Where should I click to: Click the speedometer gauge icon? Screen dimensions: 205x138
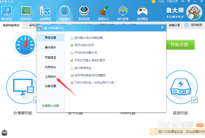(25, 45)
